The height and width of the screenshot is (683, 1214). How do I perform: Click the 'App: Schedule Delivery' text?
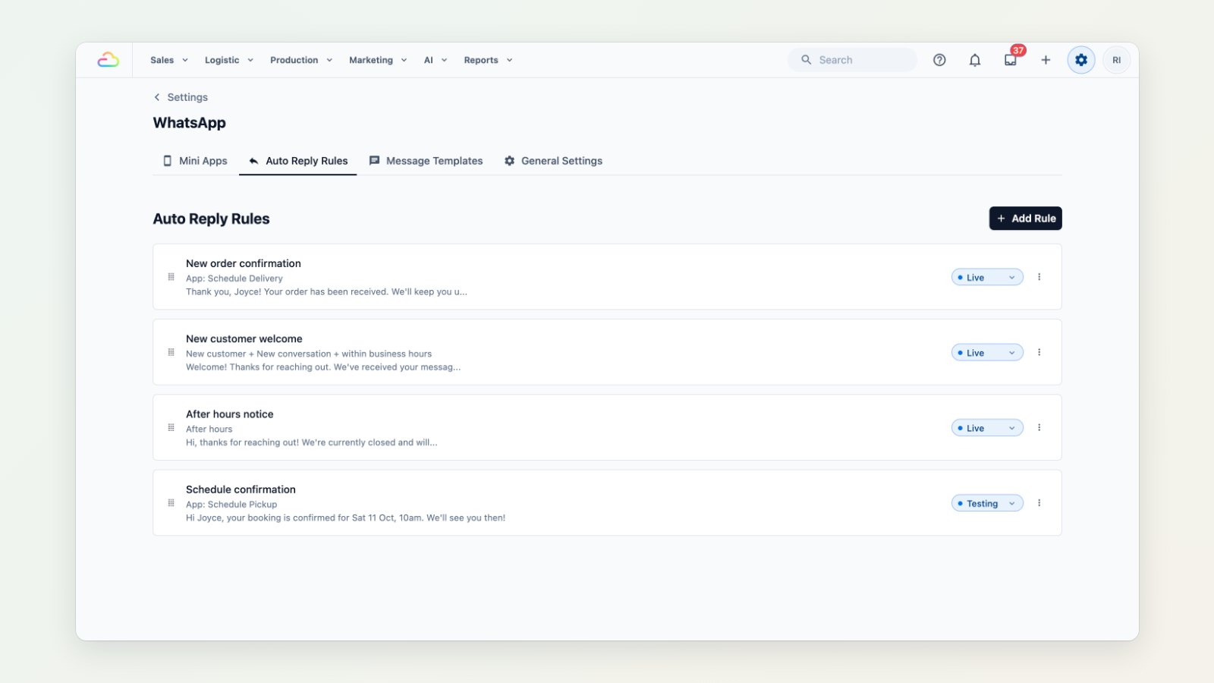(234, 279)
